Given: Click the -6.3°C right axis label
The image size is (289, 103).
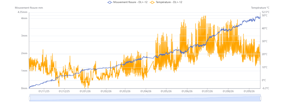Looking at the screenshot, I should coord(265,88).
